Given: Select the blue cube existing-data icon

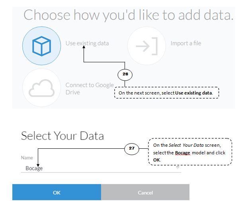Looking at the screenshot, I should point(41,46).
